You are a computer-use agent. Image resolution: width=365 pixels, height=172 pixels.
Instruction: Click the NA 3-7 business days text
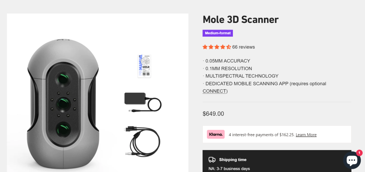229,168
